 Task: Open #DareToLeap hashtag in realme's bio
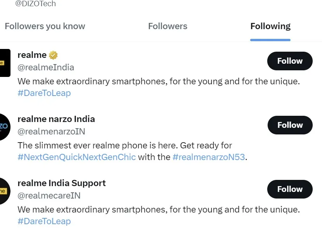44,93
